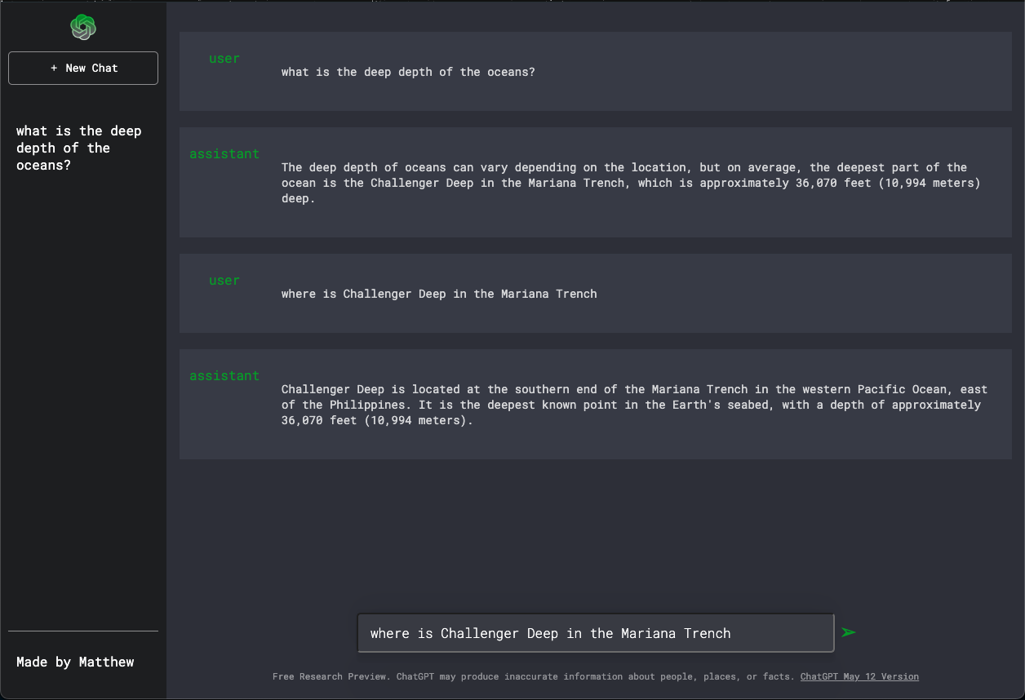Open the previous conversation from history
The height and width of the screenshot is (700, 1025).
point(78,148)
